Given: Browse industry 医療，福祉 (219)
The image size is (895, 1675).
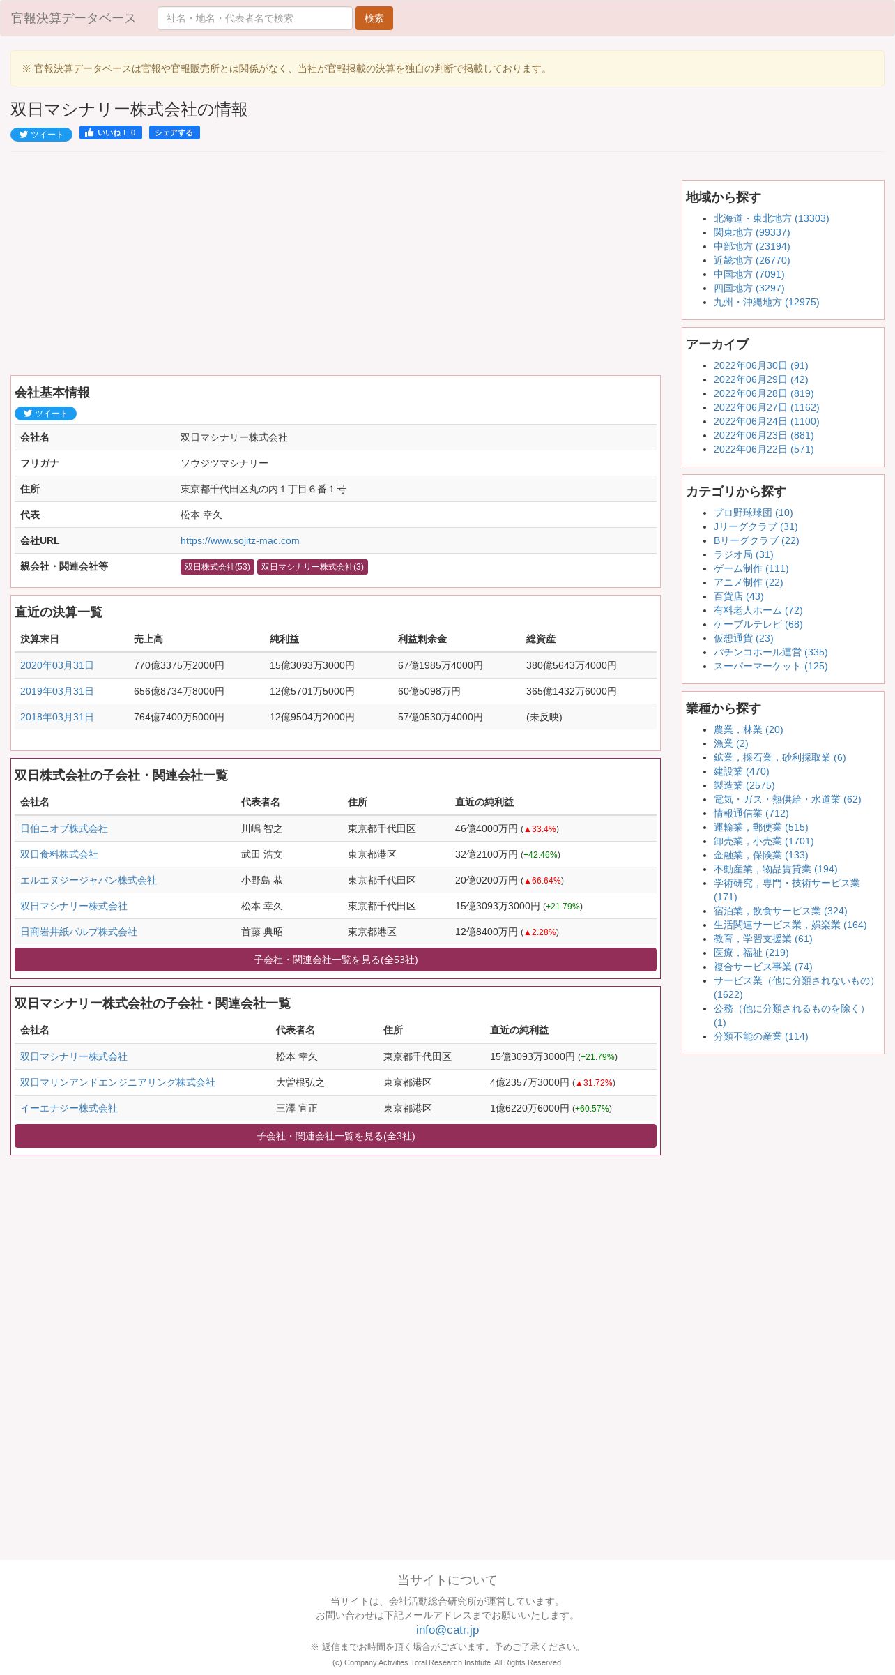Looking at the screenshot, I should (x=751, y=953).
